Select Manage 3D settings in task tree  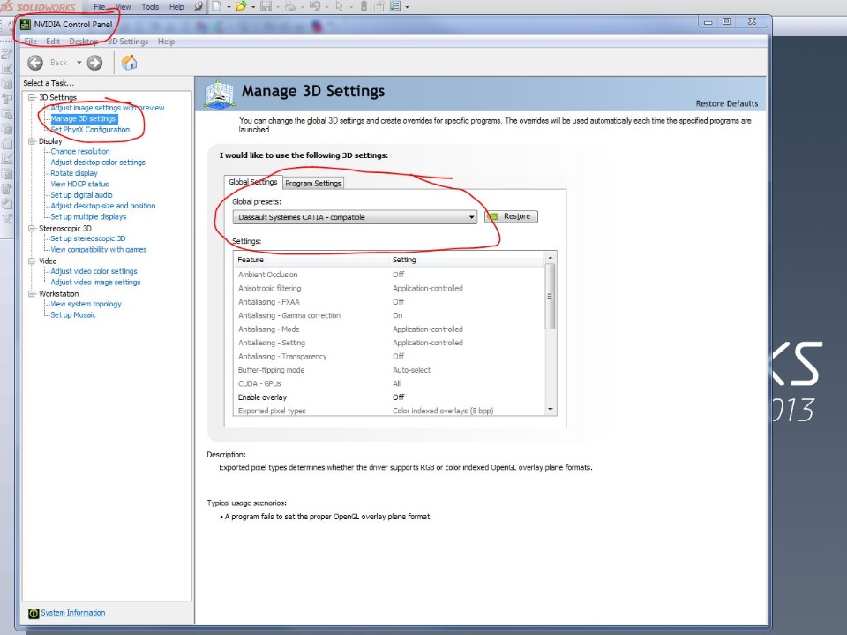point(83,118)
